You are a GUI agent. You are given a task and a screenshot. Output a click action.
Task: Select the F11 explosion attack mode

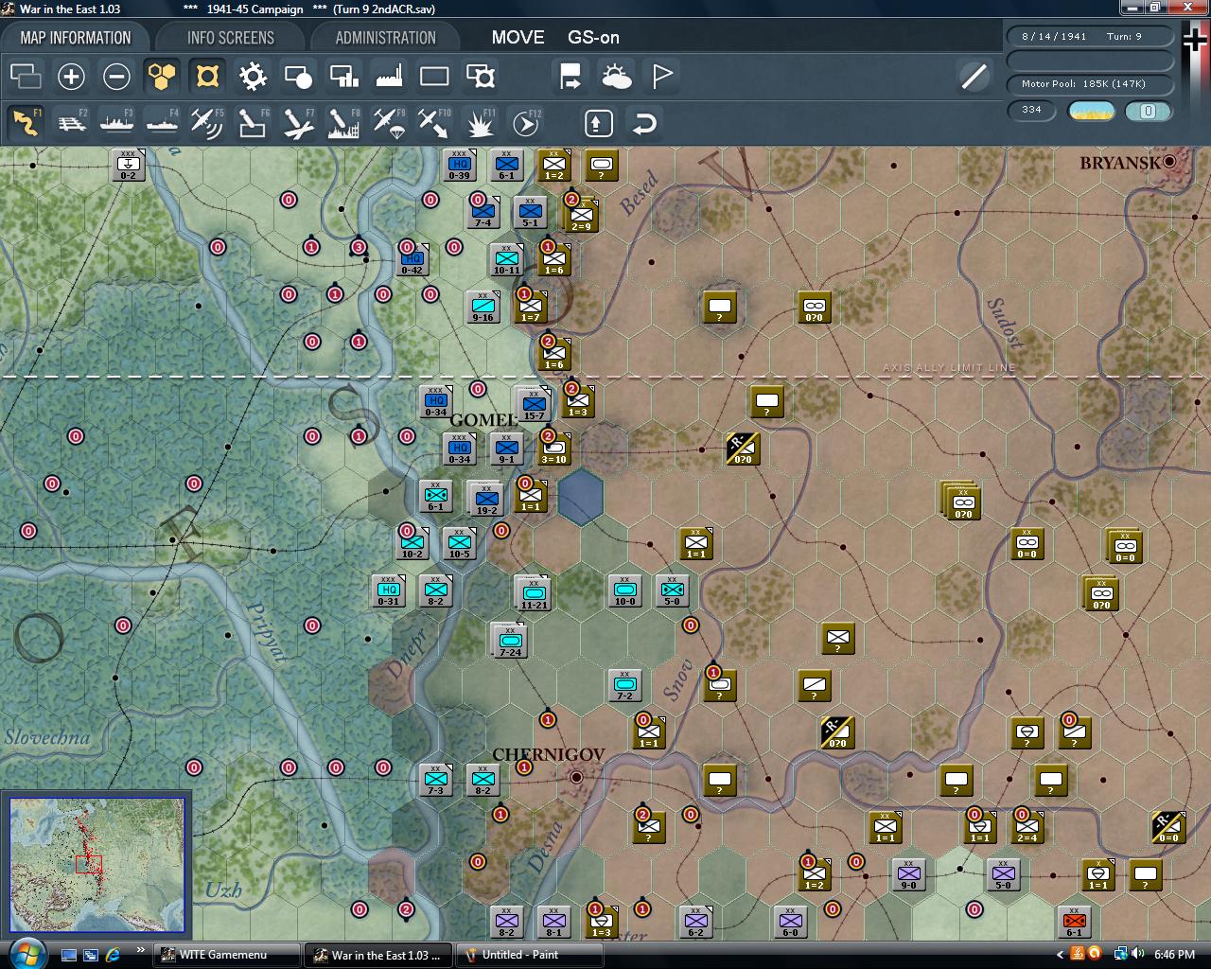[x=481, y=122]
